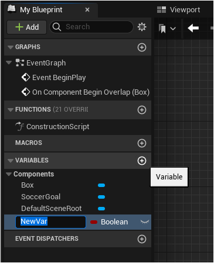Collapse the Components category
214x263 pixels.
click(9, 174)
